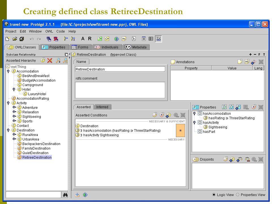Click the table grid toolbar icon
This screenshot has height=204, width=272.
tap(151, 39)
